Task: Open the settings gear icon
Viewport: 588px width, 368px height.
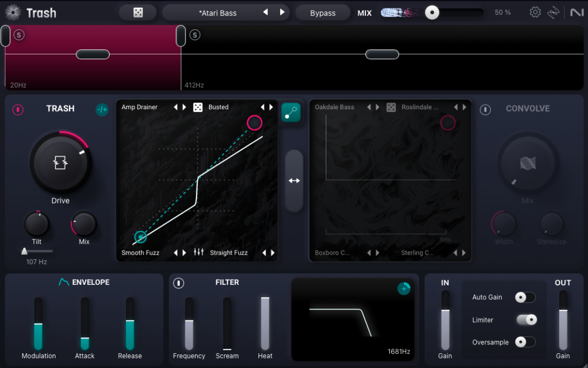Action: pyautogui.click(x=535, y=13)
